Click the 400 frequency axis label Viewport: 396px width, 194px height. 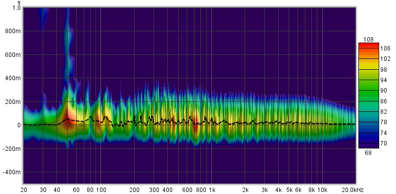tap(168, 190)
